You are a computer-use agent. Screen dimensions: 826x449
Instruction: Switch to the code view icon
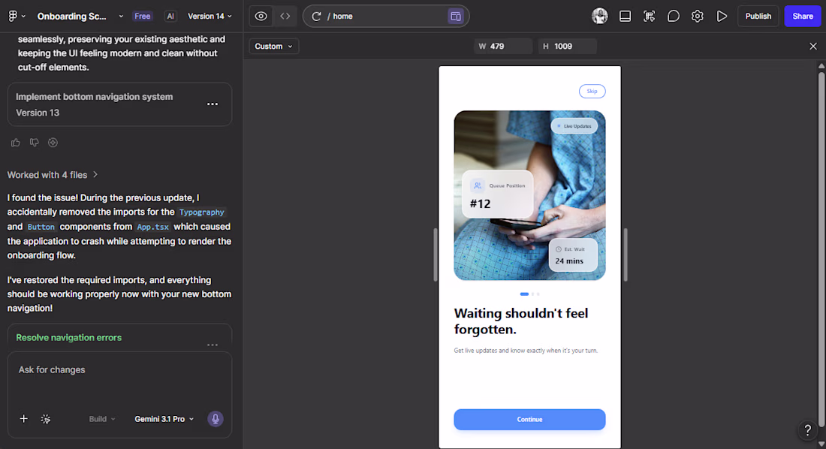pyautogui.click(x=285, y=17)
